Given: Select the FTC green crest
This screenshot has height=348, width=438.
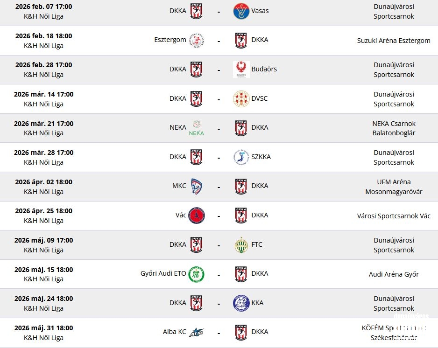Looking at the screenshot, I should (241, 245).
